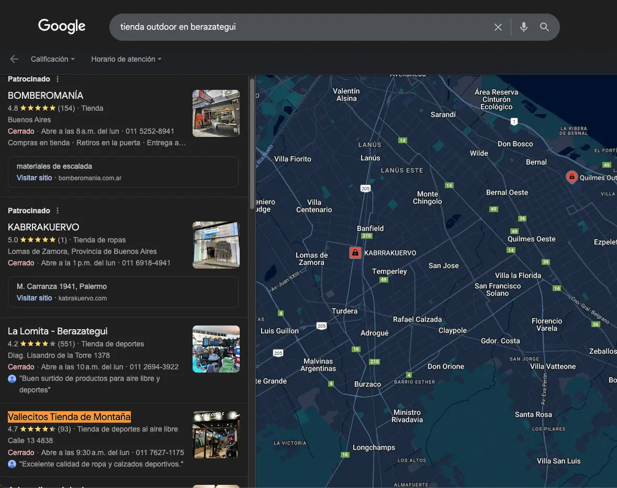This screenshot has height=488, width=617.
Task: Visit the kabrakuervo.com site link
Action: point(62,298)
